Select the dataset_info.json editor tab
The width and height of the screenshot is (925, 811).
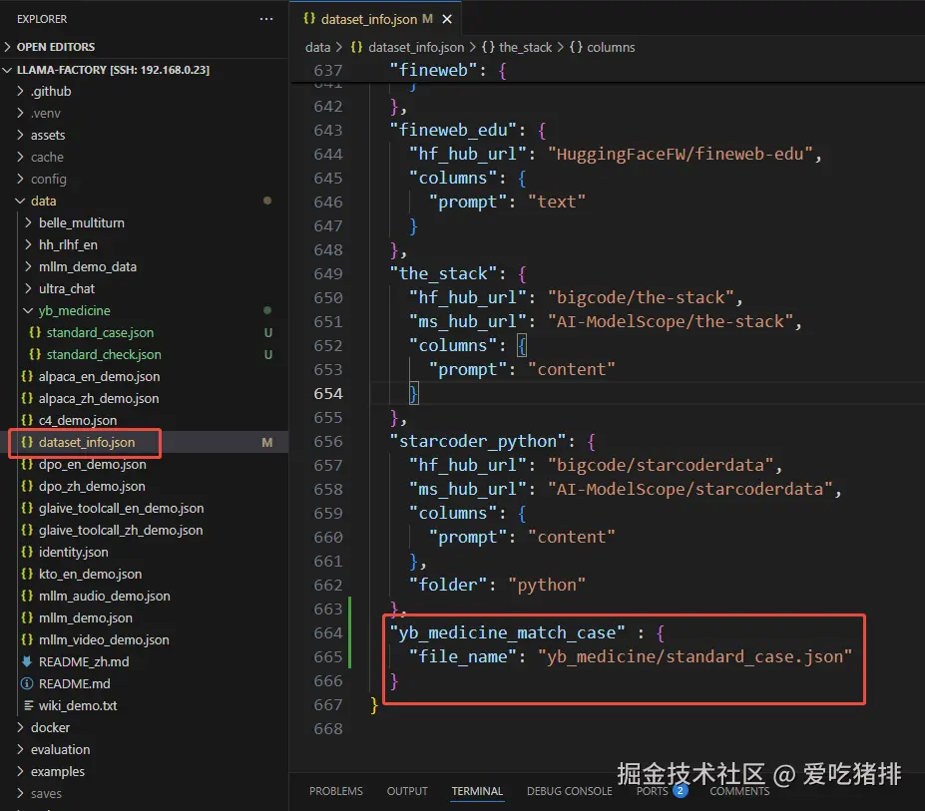[375, 20]
